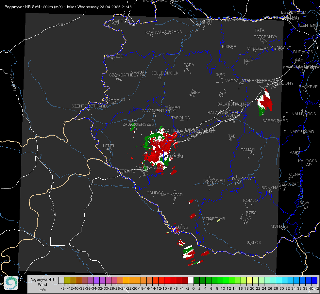Click the 'CSORNA' town label
The image size is (320, 294).
pos(174,32)
